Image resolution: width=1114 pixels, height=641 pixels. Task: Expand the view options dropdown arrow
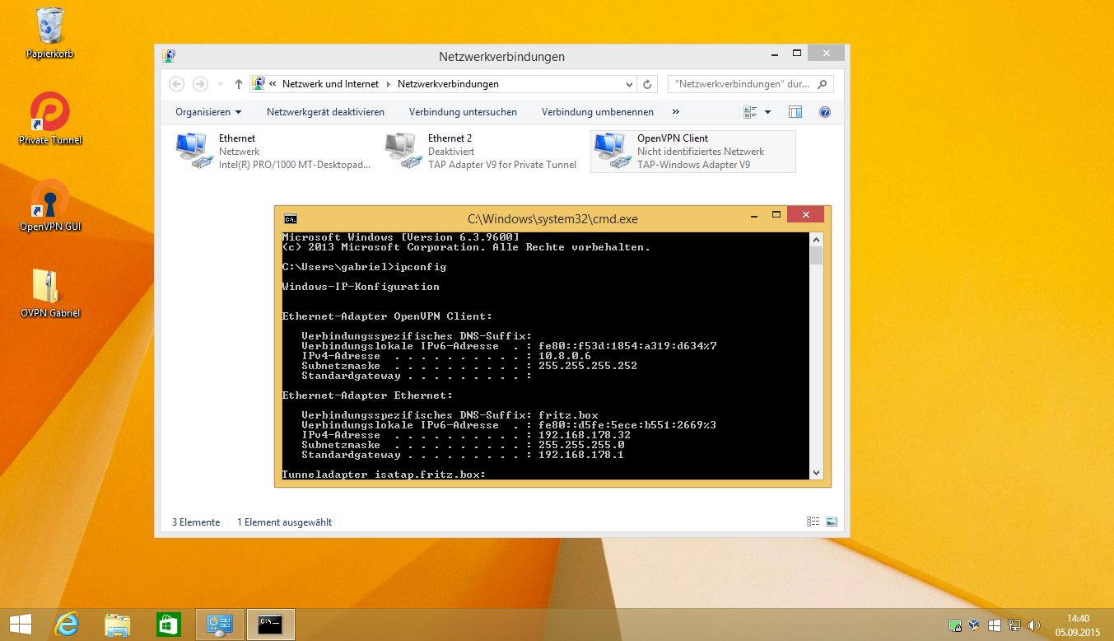coord(767,112)
